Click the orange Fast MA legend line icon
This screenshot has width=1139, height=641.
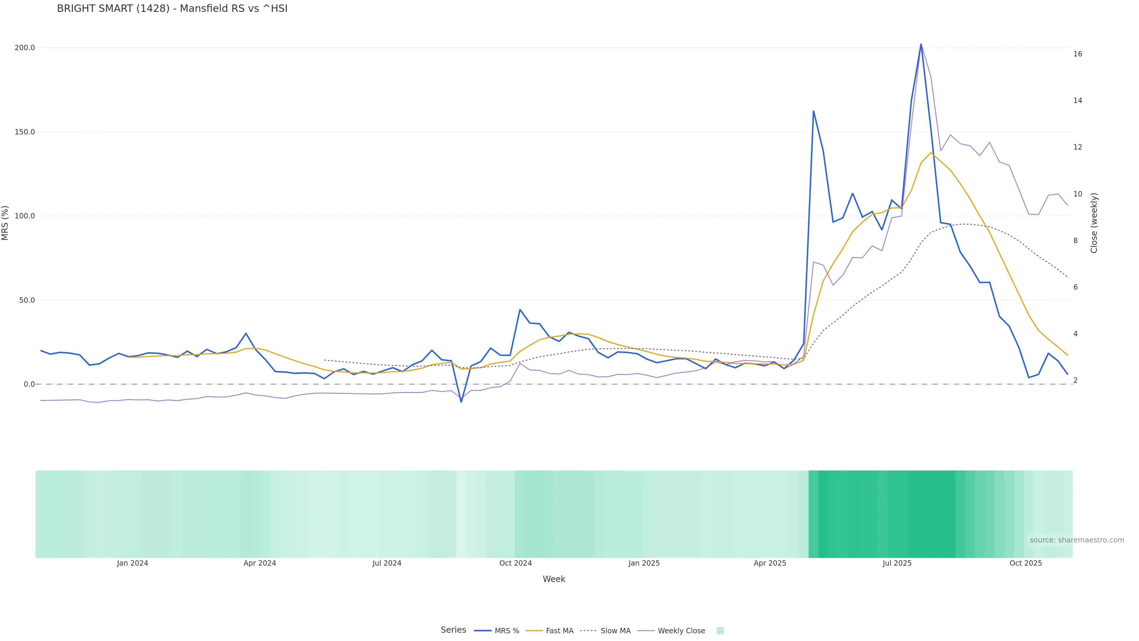pyautogui.click(x=534, y=631)
